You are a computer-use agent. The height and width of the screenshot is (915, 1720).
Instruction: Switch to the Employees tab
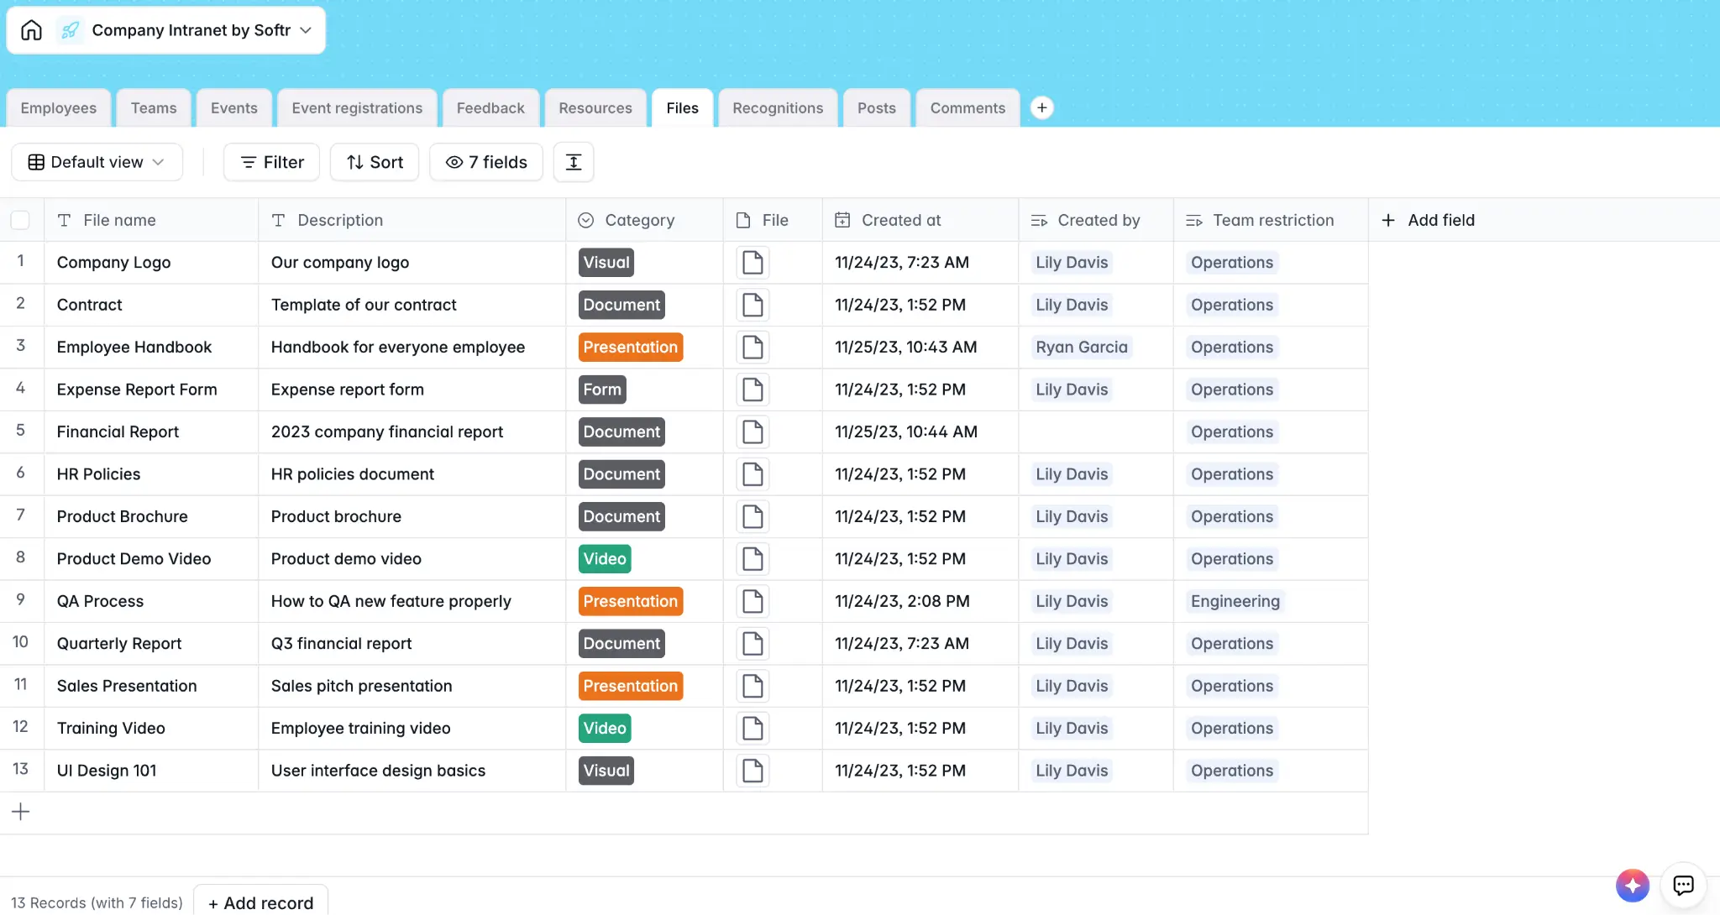(x=59, y=108)
